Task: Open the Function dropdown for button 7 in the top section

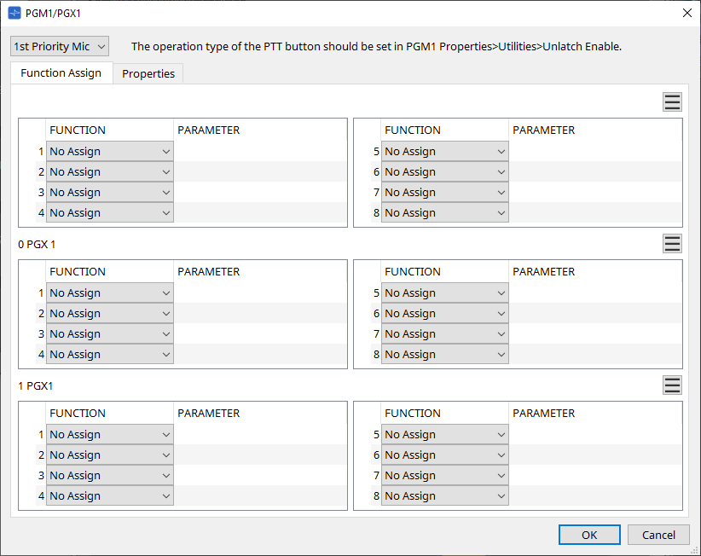Action: pyautogui.click(x=444, y=192)
